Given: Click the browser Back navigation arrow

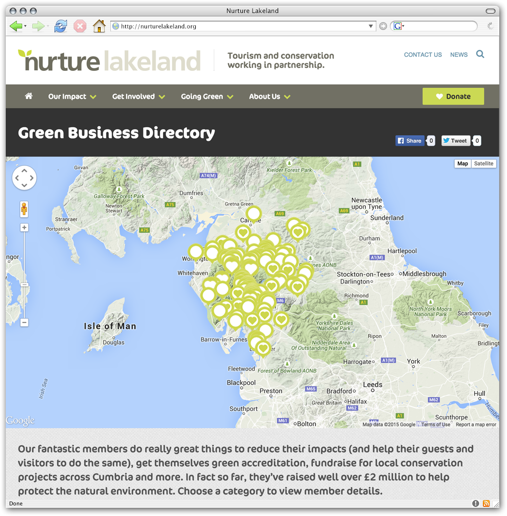Looking at the screenshot, I should [x=17, y=26].
